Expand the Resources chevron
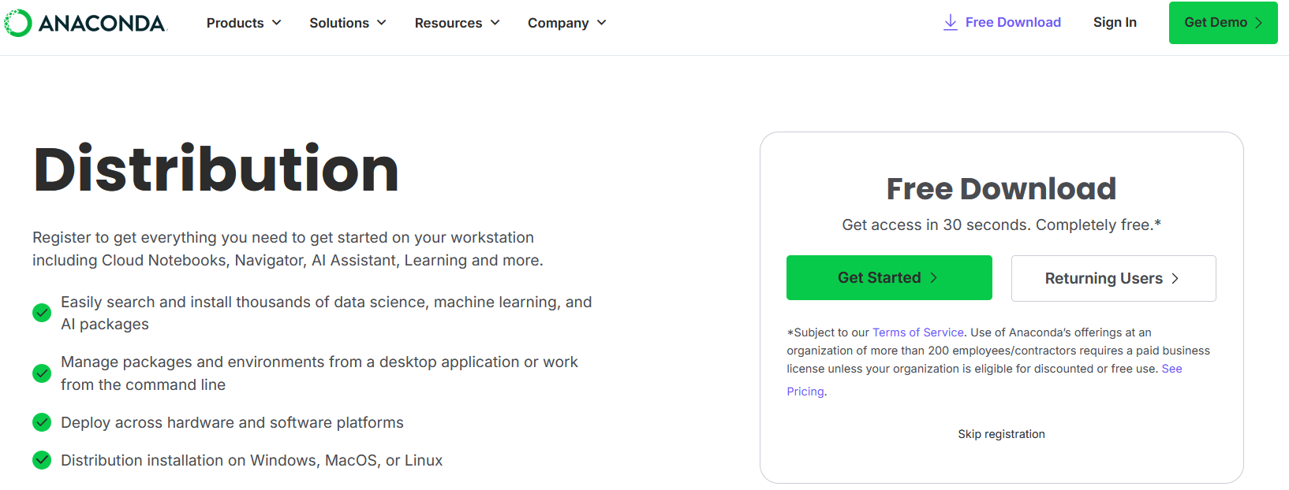 [495, 23]
